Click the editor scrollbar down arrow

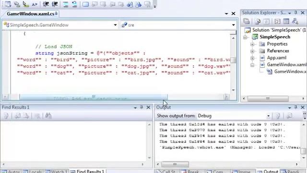233,90
